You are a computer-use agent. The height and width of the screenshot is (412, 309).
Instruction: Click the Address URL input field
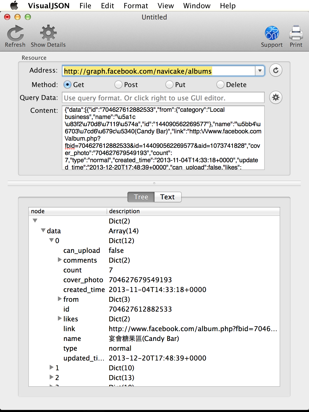(x=159, y=71)
